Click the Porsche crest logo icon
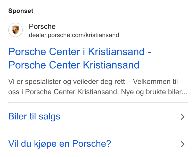 pyautogui.click(x=15, y=30)
